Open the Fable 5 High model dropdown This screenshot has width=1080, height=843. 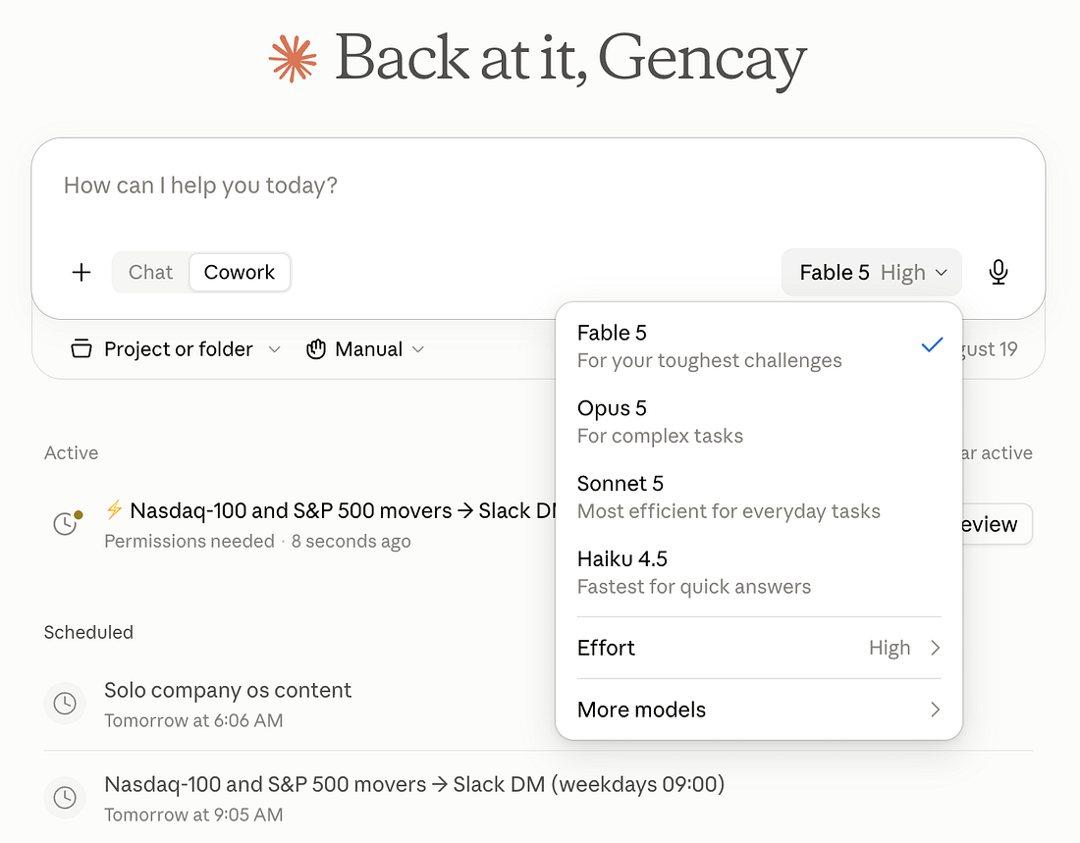(871, 273)
